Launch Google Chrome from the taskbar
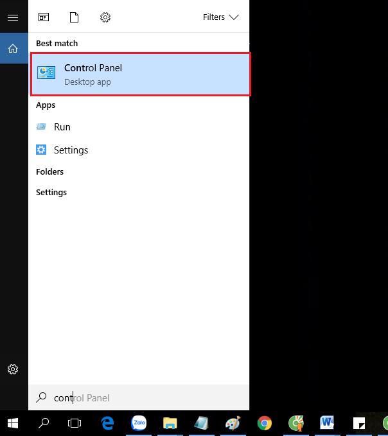Screen dimensions: 388x436 pos(264,423)
